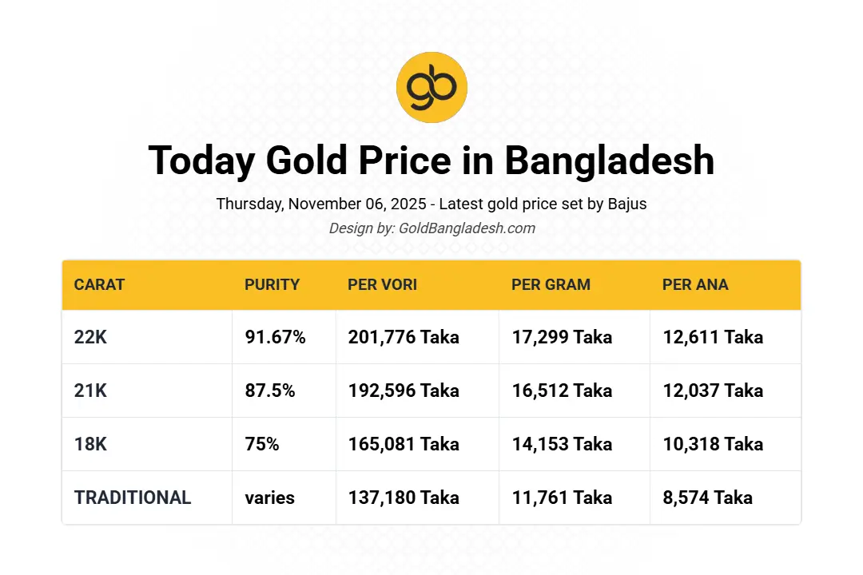Click the 201,776 Taka per vori price
863x575 pixels.
[x=404, y=337]
